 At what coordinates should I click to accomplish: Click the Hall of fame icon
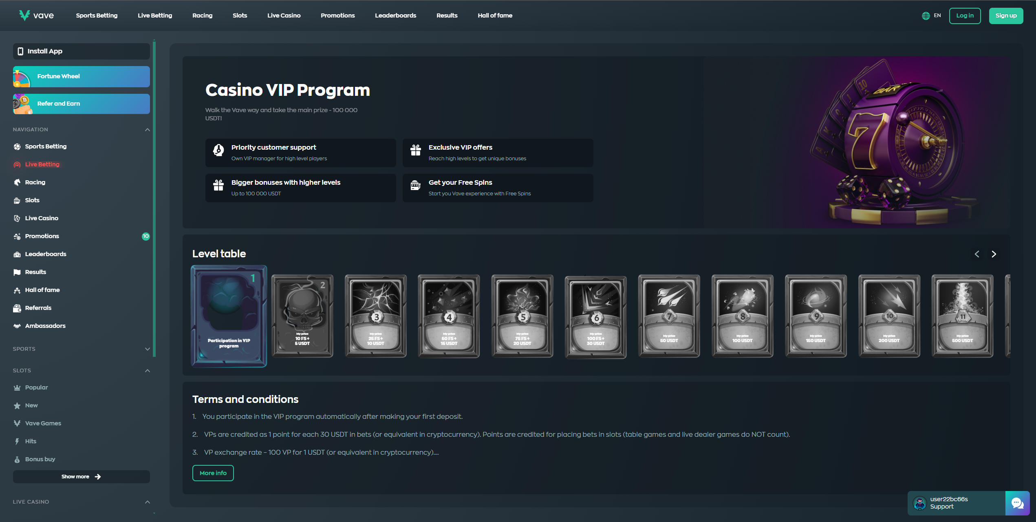click(x=17, y=290)
